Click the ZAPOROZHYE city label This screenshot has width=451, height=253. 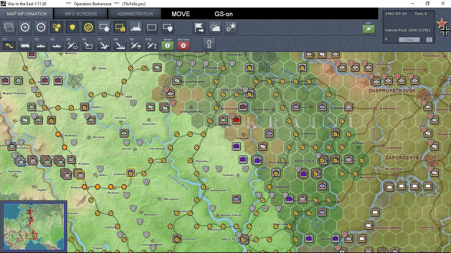[402, 158]
